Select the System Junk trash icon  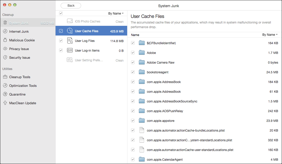[x=5, y=22]
